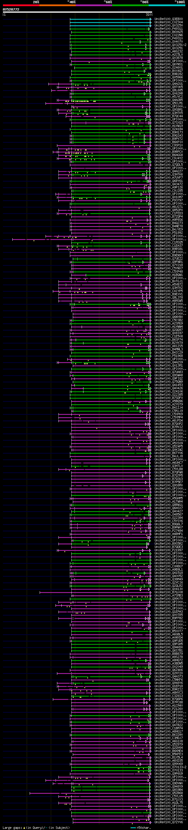188x830 pixels.
Task: Click the UniRef100_Q05966 label
Action: click(169, 77)
